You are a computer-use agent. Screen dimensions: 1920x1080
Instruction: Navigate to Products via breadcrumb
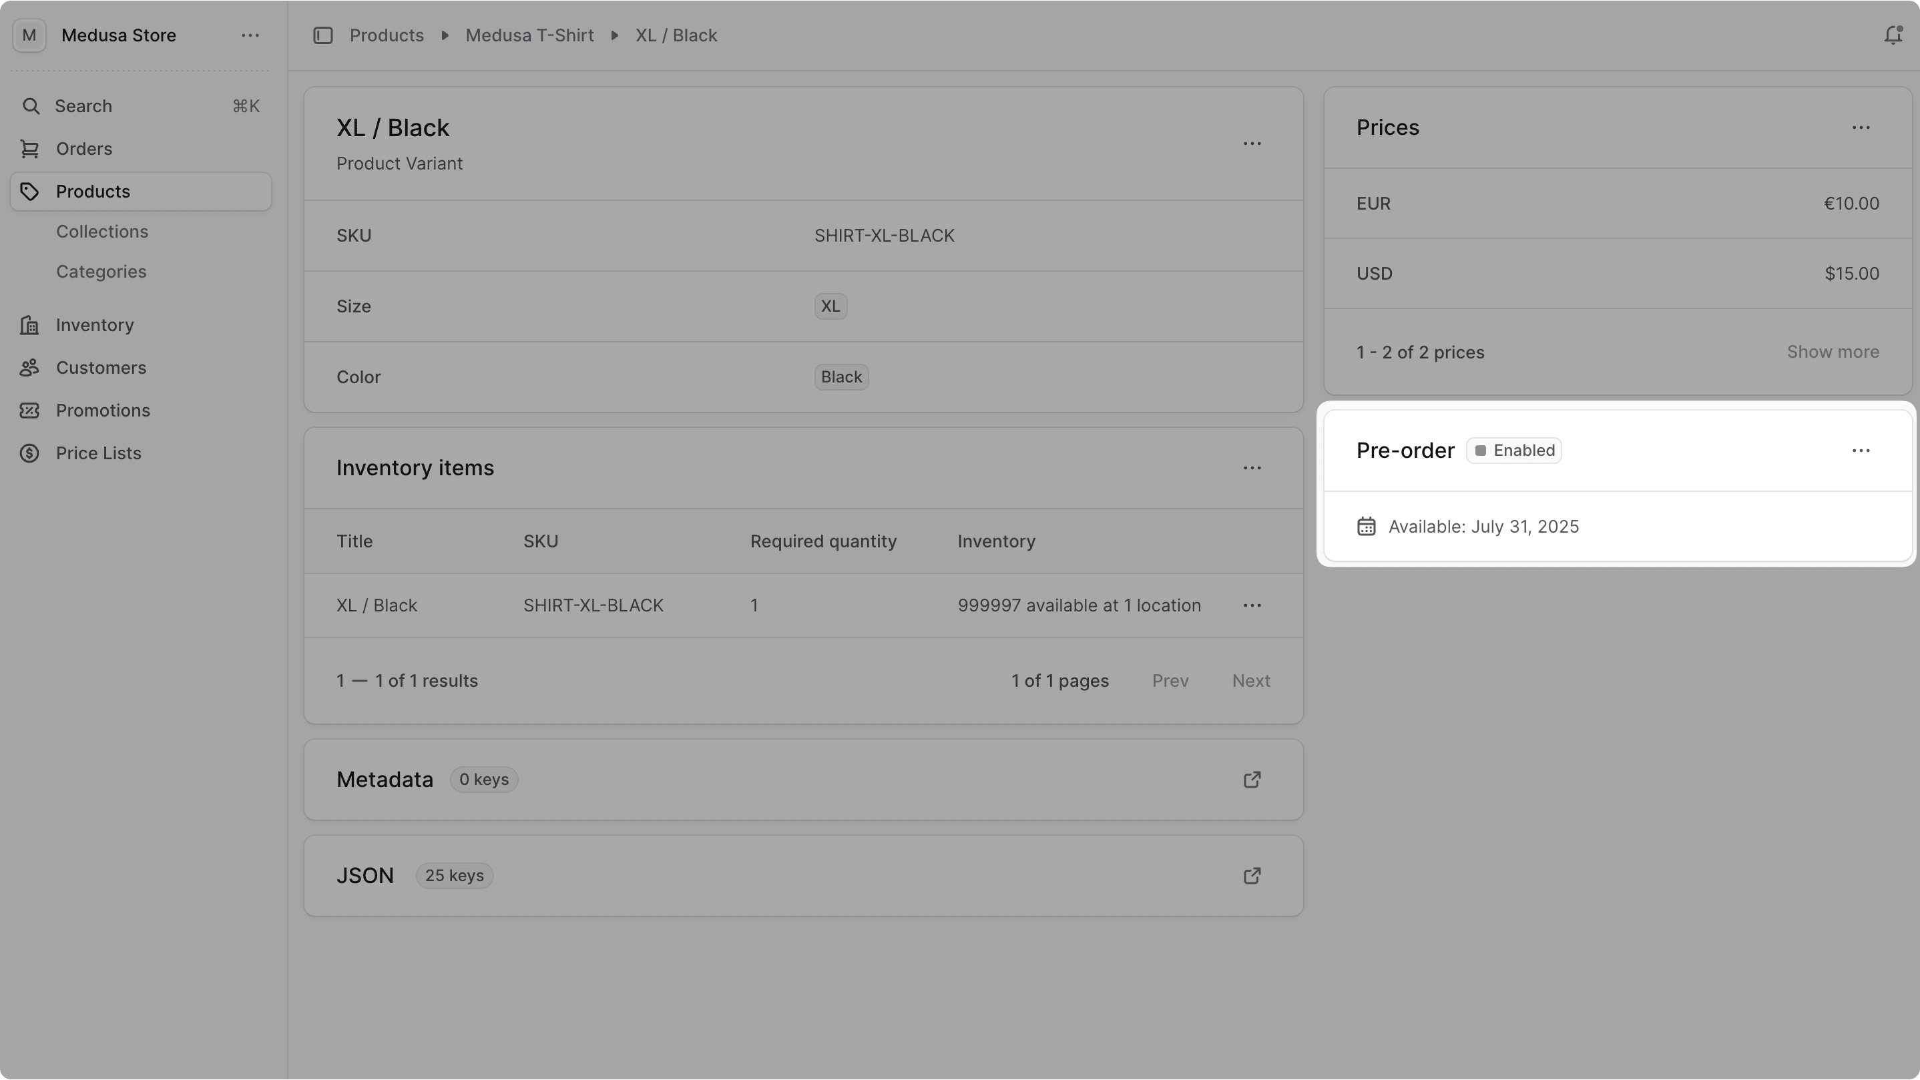[386, 35]
